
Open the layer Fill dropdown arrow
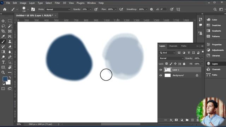point(202,64)
